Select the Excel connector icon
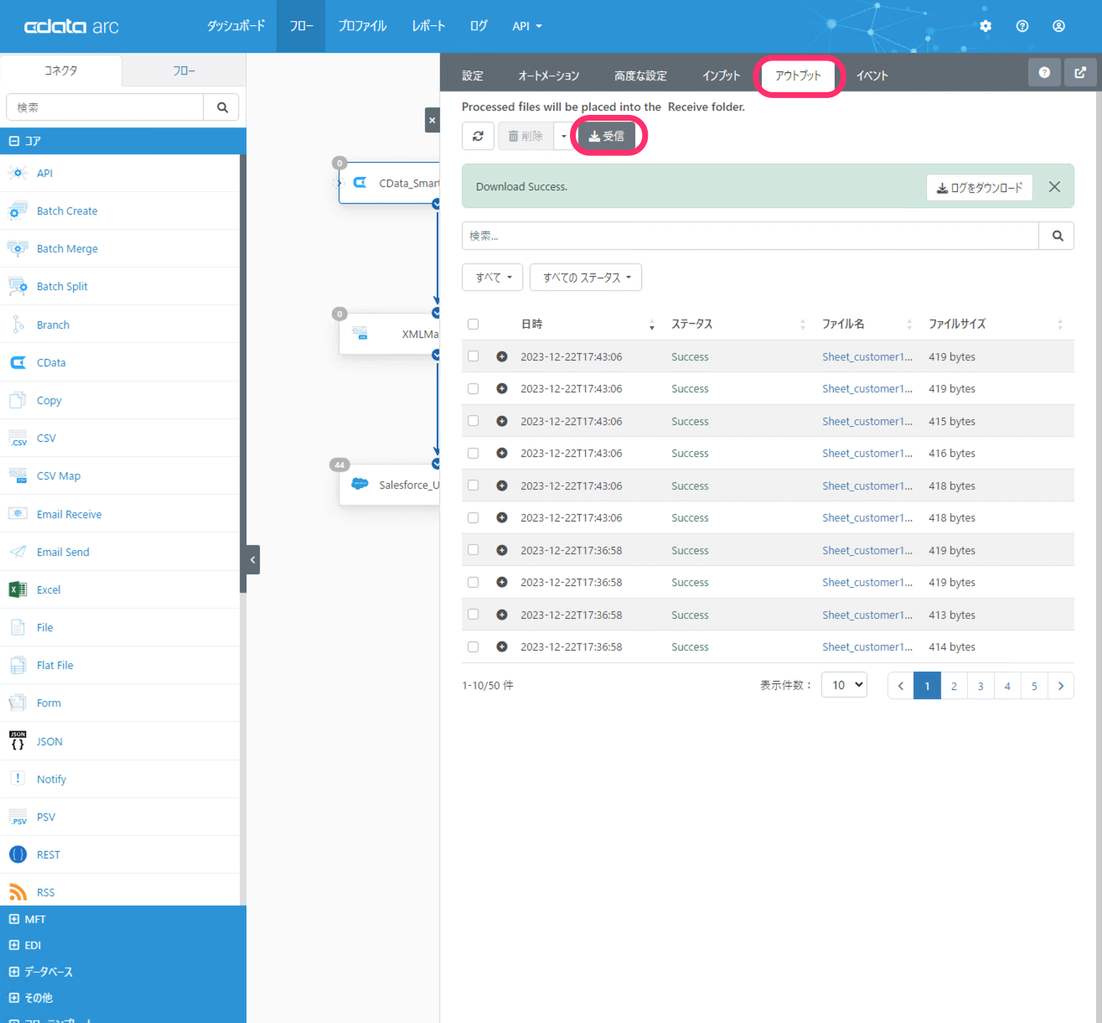This screenshot has height=1023, width=1102. pos(18,589)
